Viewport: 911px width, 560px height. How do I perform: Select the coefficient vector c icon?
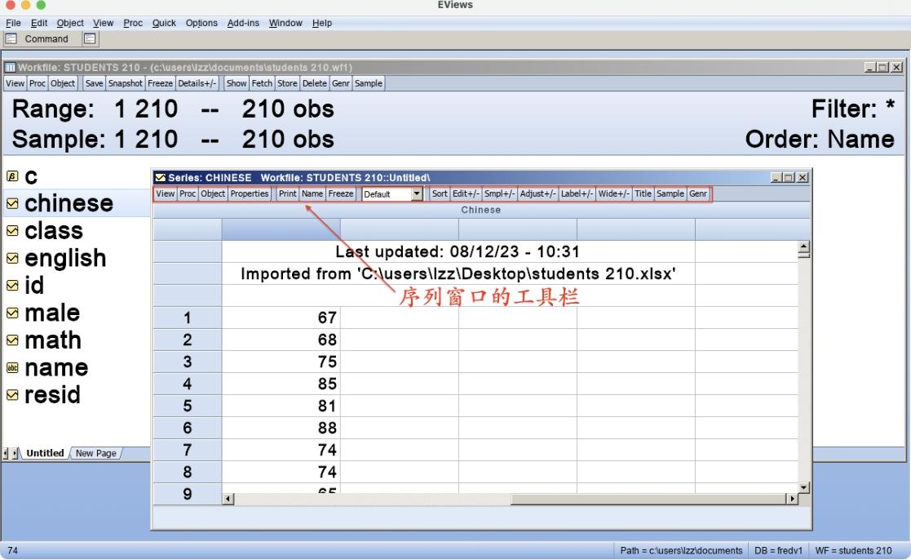tap(12, 176)
